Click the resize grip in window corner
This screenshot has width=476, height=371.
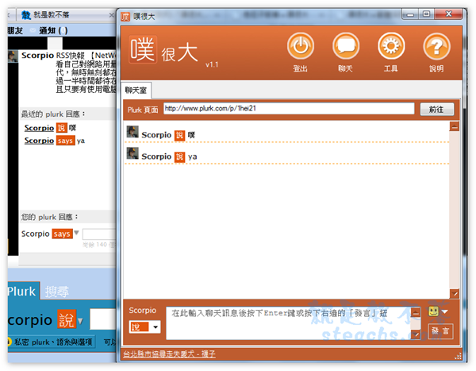click(458, 356)
